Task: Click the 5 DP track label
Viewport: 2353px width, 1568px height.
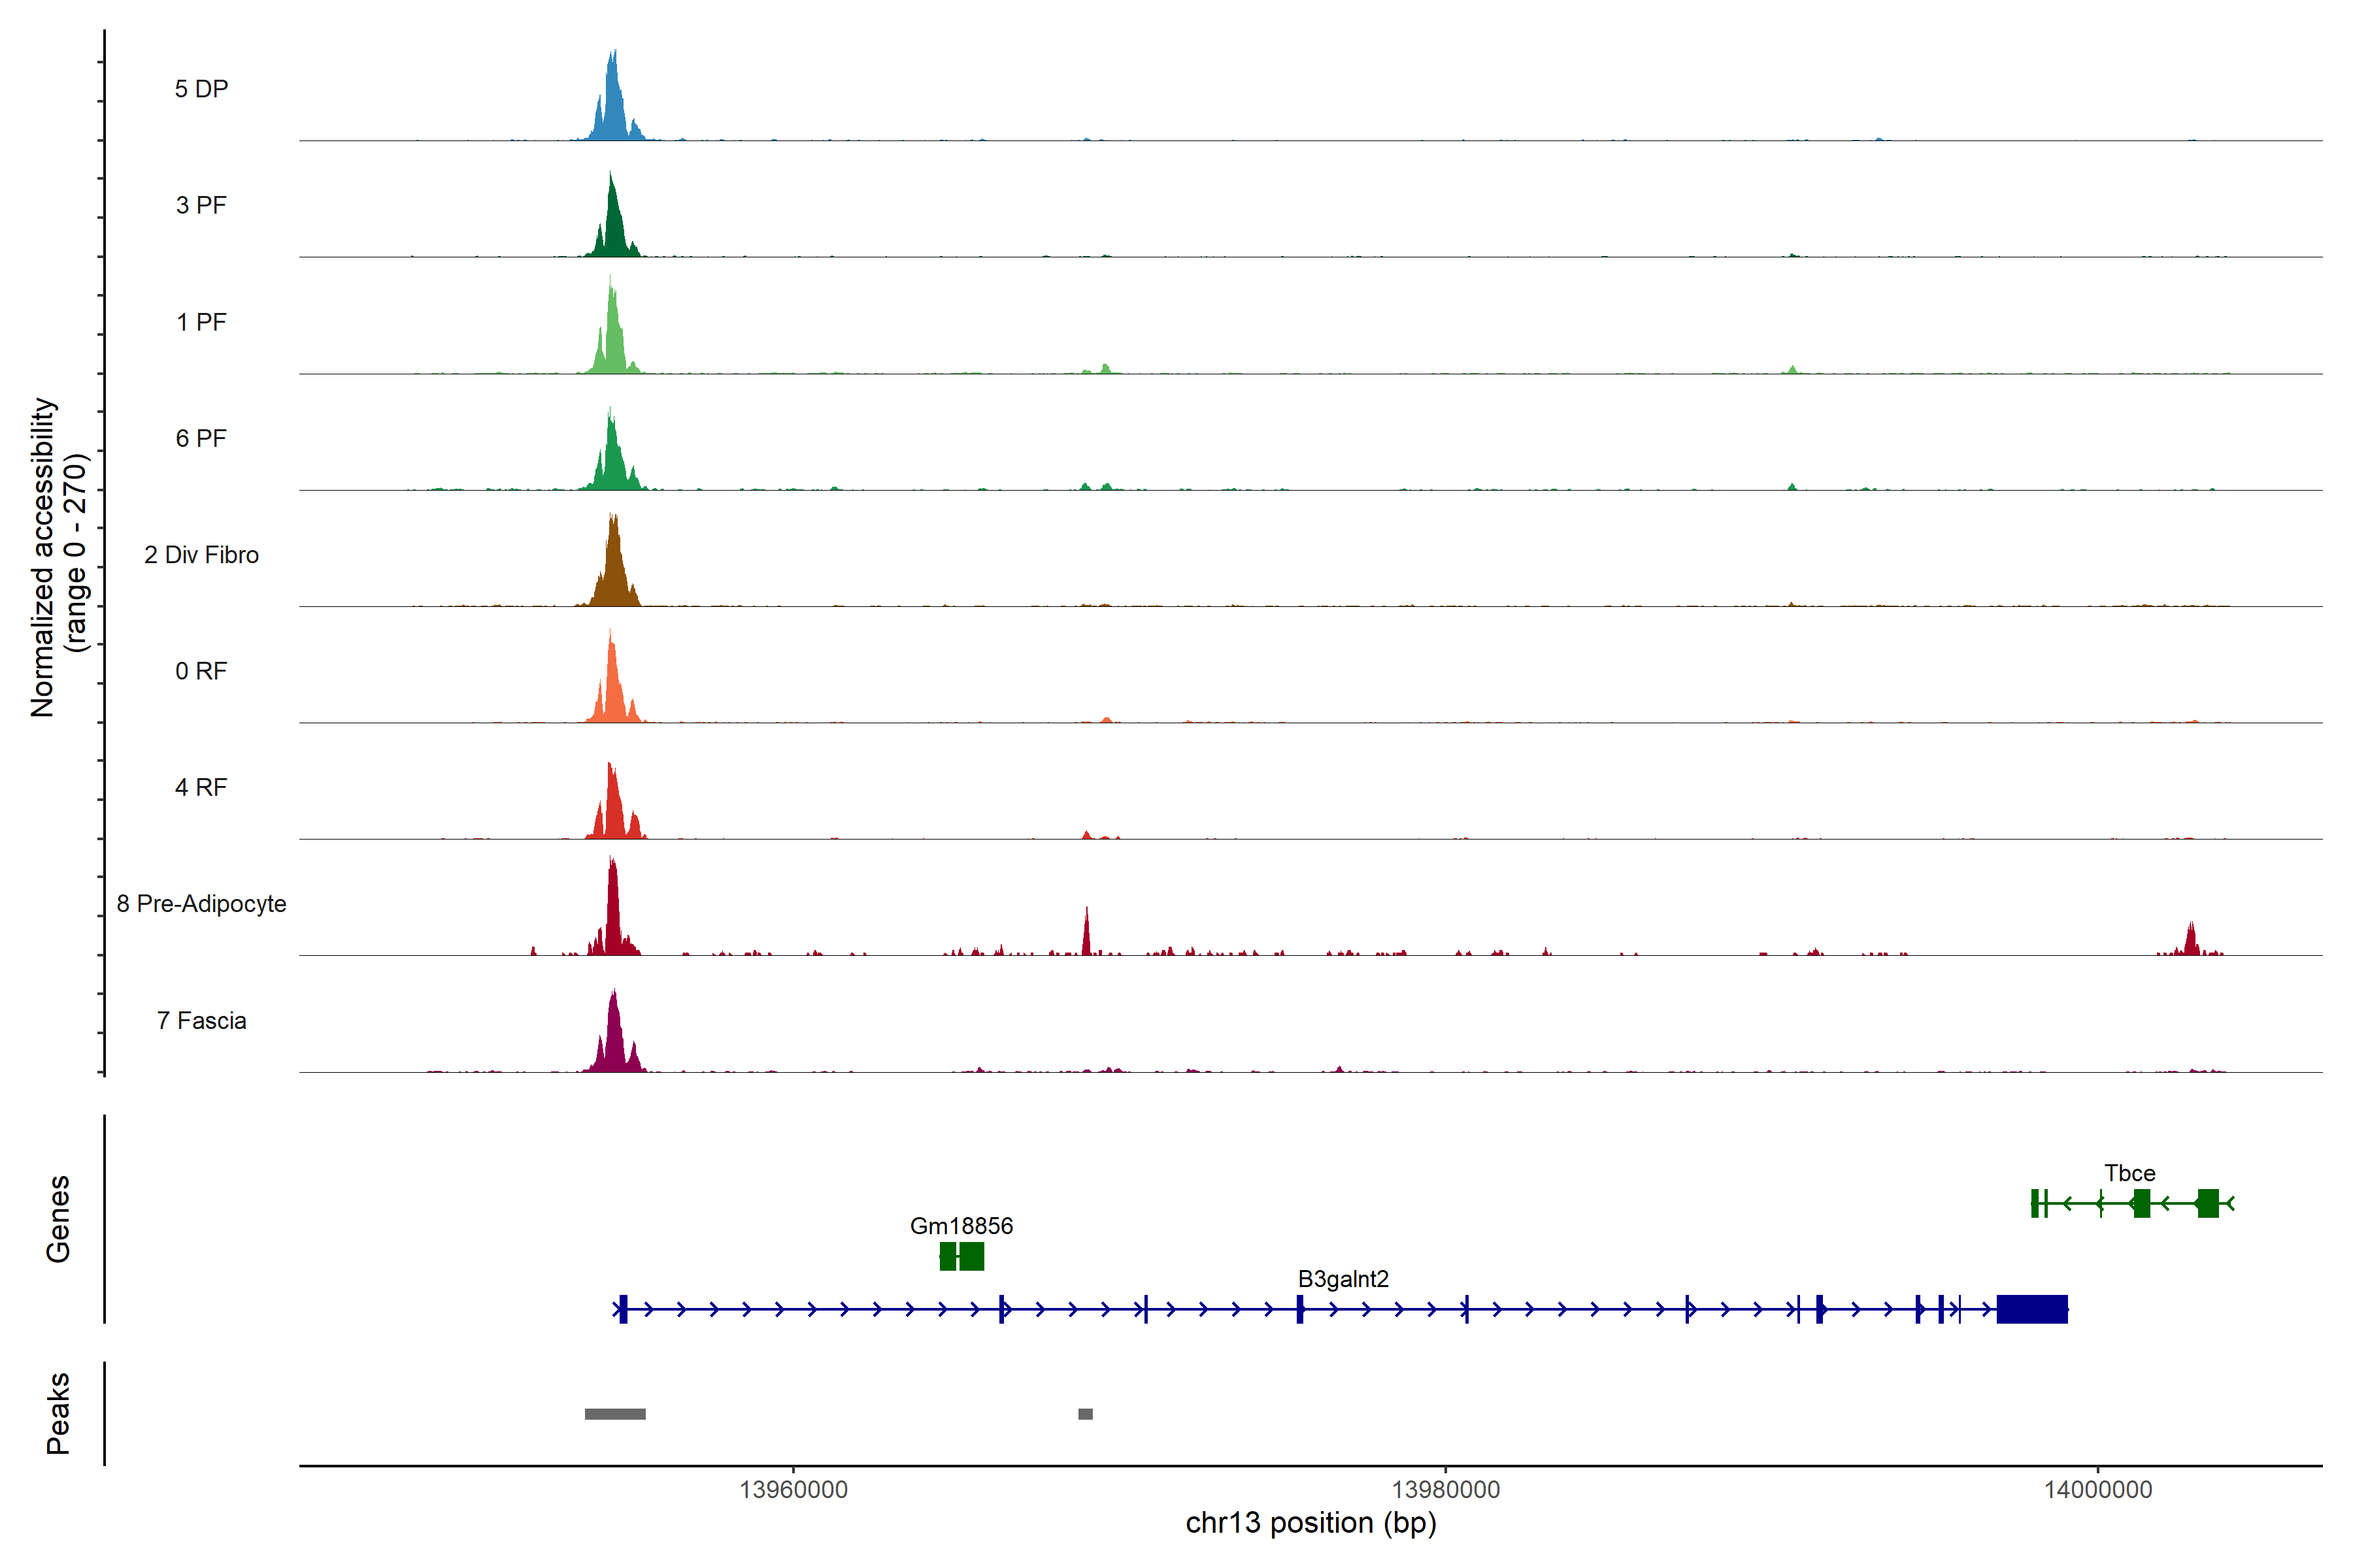Action: (201, 89)
